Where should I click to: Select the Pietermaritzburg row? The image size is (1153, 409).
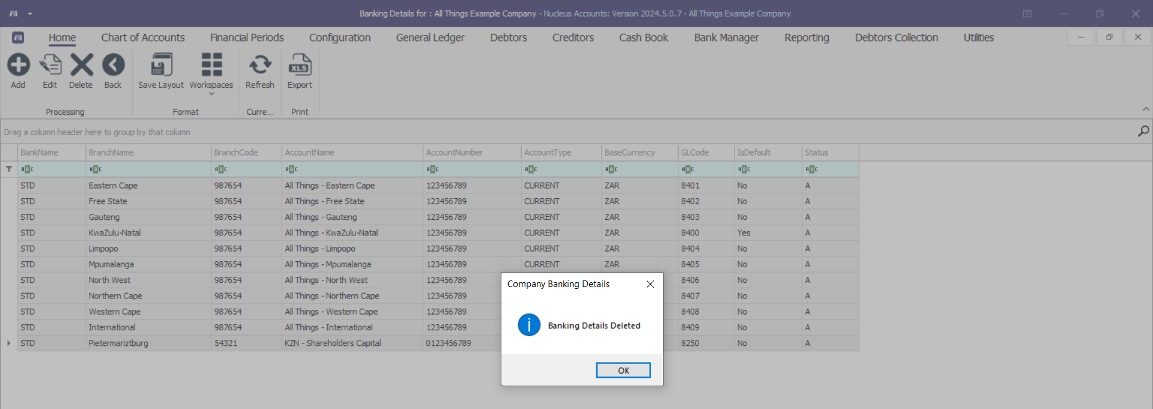[x=118, y=344]
